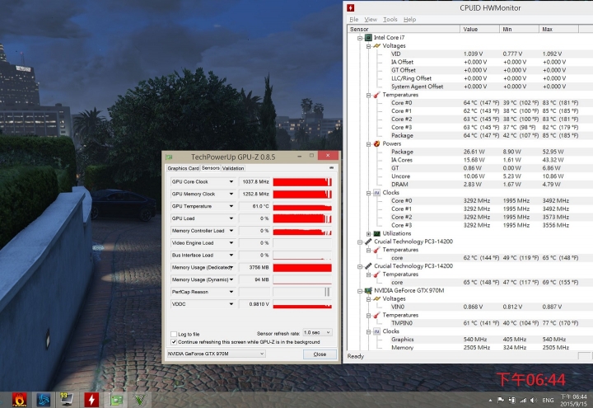Uncheck Continue refreshing in background option
Image resolution: width=593 pixels, height=408 pixels.
click(x=174, y=342)
